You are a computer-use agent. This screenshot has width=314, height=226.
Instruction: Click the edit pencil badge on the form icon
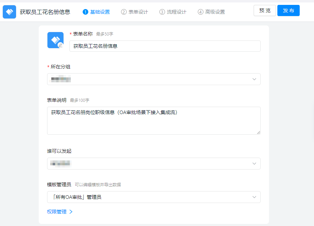click(61, 45)
